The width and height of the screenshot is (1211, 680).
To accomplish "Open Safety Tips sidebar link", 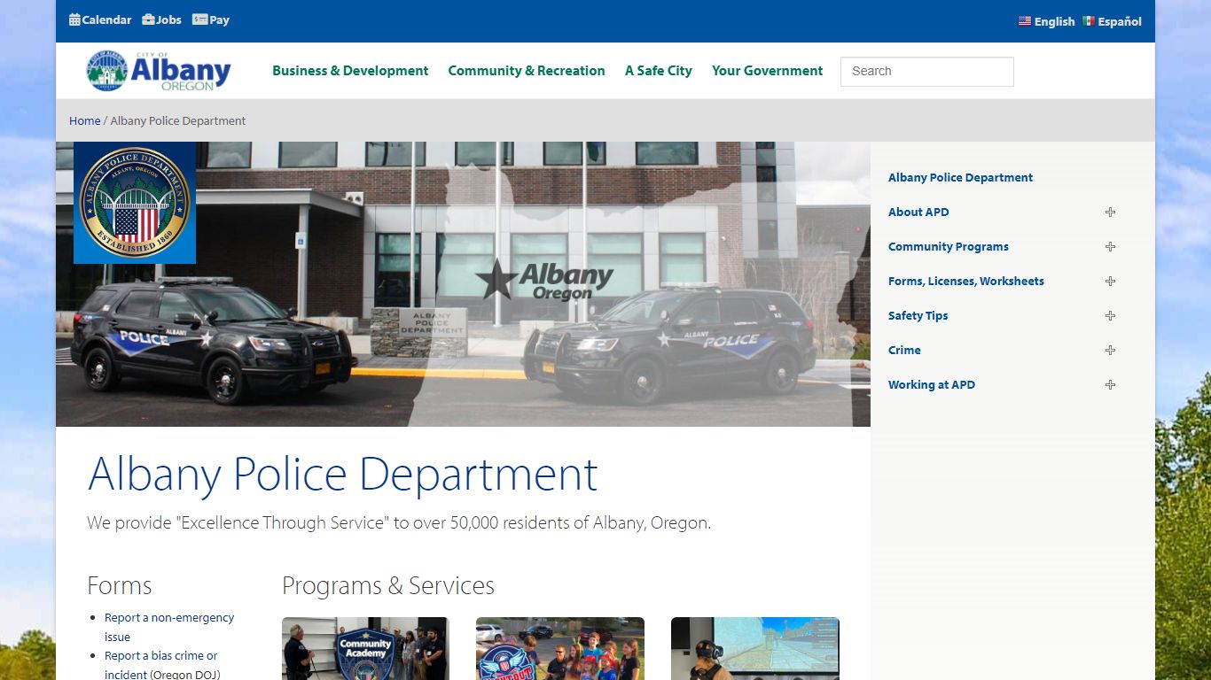I will (918, 316).
